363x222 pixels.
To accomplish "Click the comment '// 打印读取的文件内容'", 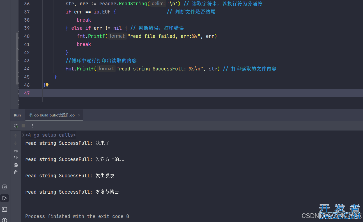I will [x=249, y=69].
